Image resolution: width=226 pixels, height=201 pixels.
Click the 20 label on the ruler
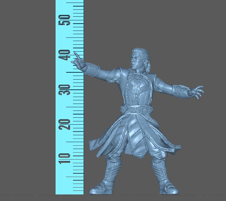[66, 125]
